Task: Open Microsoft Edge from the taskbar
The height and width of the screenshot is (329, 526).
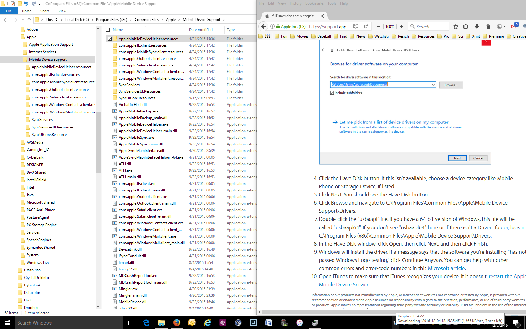Action: [146, 323]
